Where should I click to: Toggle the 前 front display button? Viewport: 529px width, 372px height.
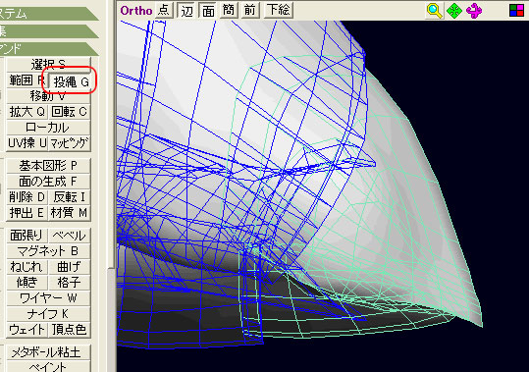(x=250, y=10)
